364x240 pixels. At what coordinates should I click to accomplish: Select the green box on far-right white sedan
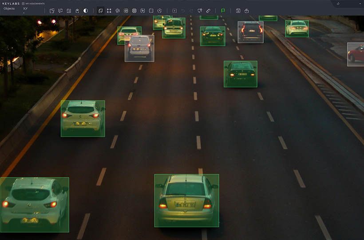297,29
